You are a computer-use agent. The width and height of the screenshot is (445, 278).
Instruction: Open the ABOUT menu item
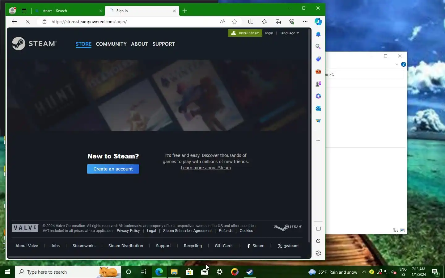click(139, 44)
